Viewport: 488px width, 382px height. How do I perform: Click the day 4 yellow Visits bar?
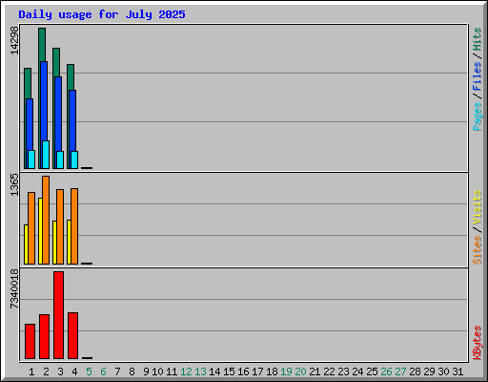pyautogui.click(x=69, y=242)
